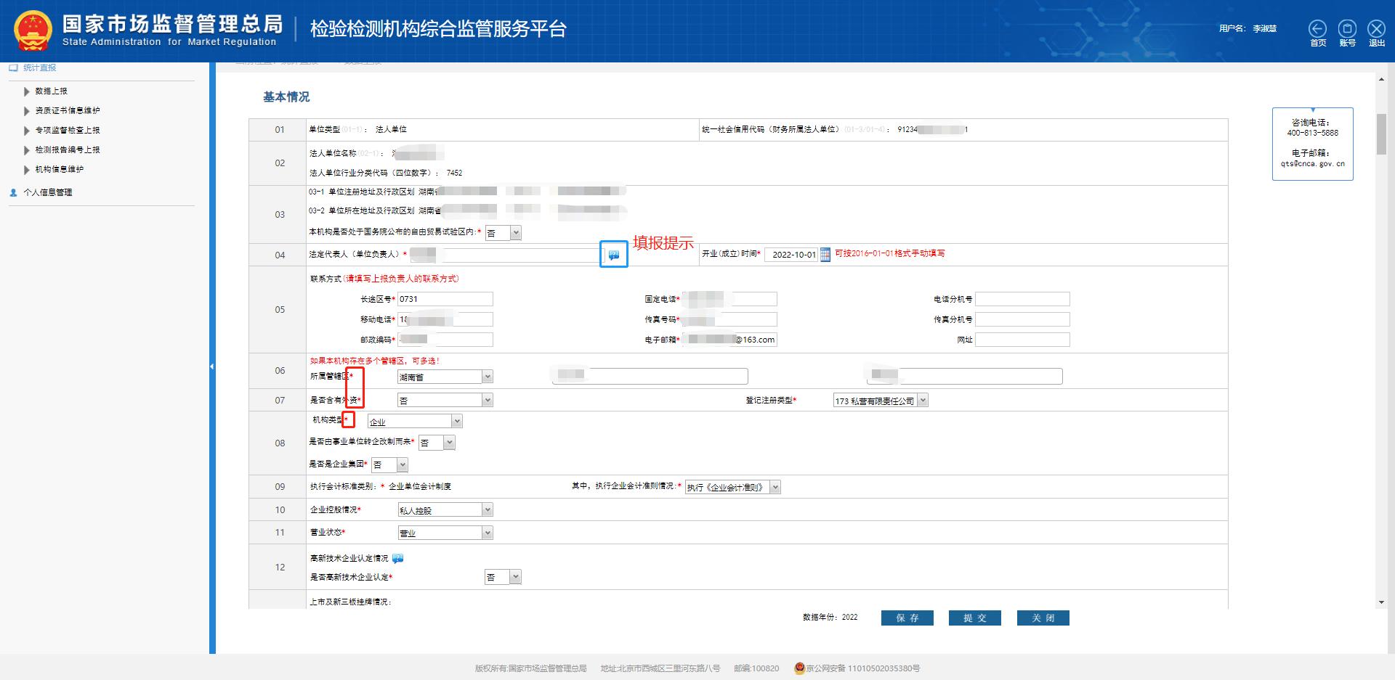Click the 个人信息管理 person icon
1395x680 pixels.
(x=12, y=192)
